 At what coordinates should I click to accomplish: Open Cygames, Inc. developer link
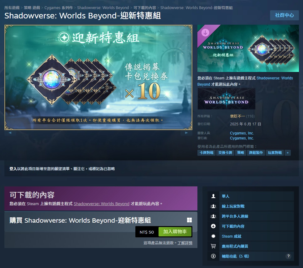pyautogui.click(x=242, y=133)
